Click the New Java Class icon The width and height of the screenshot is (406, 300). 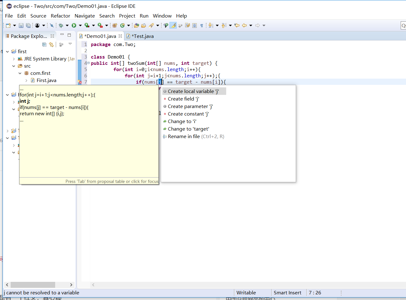click(x=122, y=25)
